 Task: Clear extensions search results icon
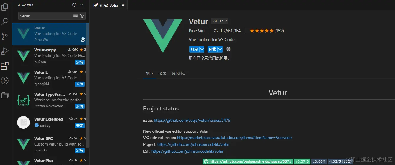76,16
